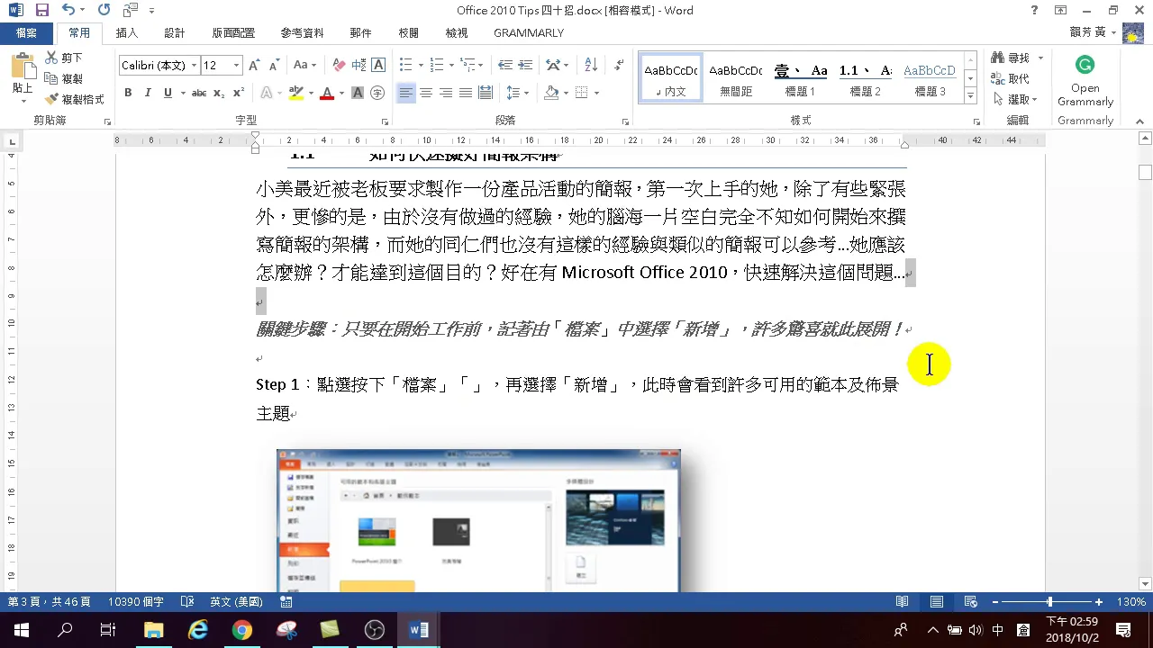The height and width of the screenshot is (648, 1153).
Task: Toggle underline formatting
Action: 168,93
